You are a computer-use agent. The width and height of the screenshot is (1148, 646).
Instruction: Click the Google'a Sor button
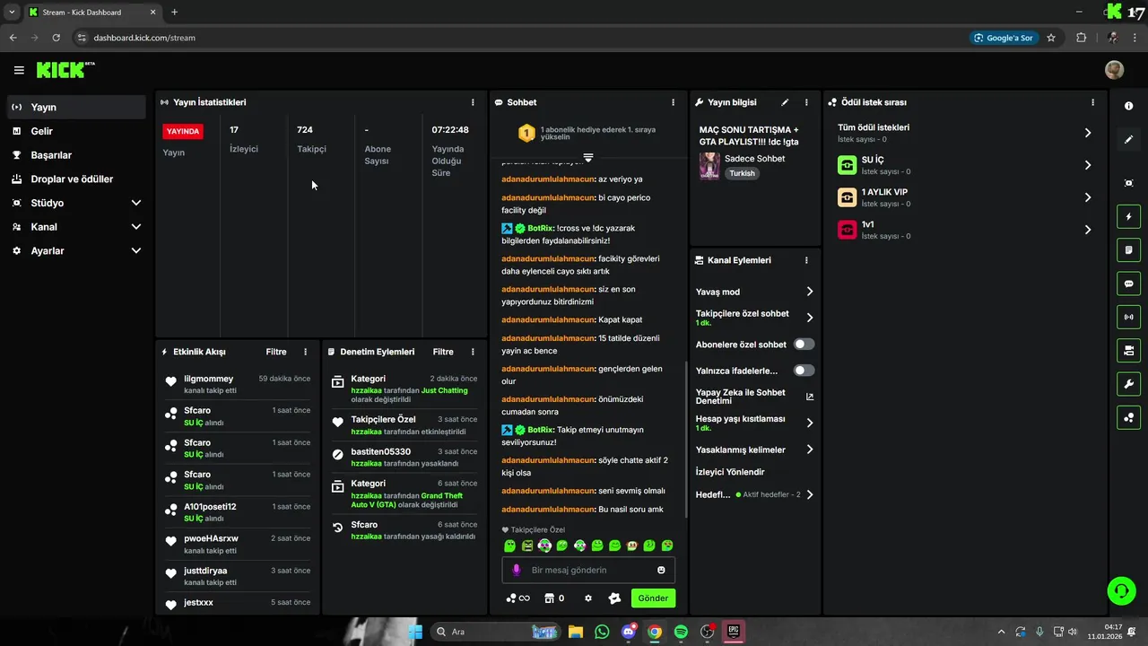pyautogui.click(x=1004, y=38)
